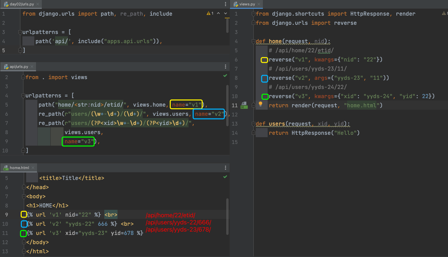Collapse the def home function fold marker
The width and height of the screenshot is (448, 257).
click(x=253, y=41)
